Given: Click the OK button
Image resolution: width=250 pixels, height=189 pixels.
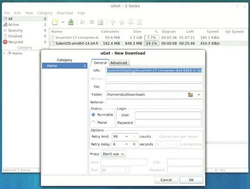Looking at the screenshot, I should [x=191, y=180].
